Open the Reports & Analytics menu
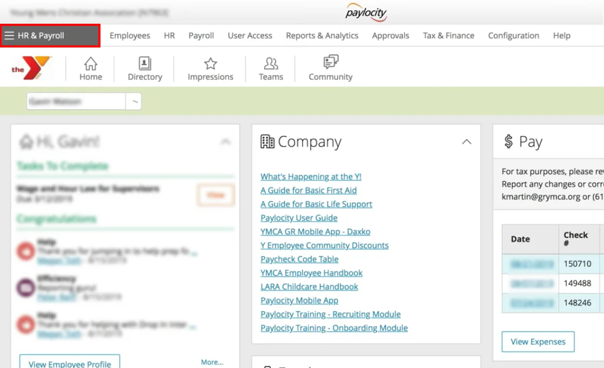Viewport: 604px width, 368px height. coord(322,35)
